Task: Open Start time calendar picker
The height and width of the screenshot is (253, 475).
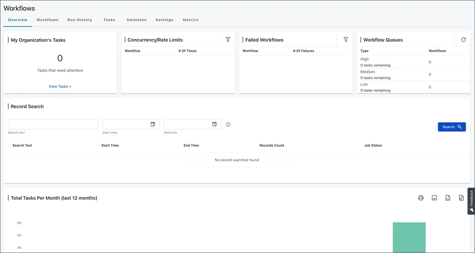Action: [x=153, y=124]
